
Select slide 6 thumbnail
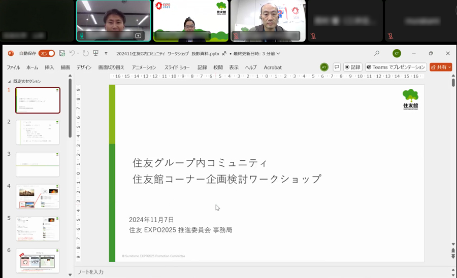[x=38, y=261]
